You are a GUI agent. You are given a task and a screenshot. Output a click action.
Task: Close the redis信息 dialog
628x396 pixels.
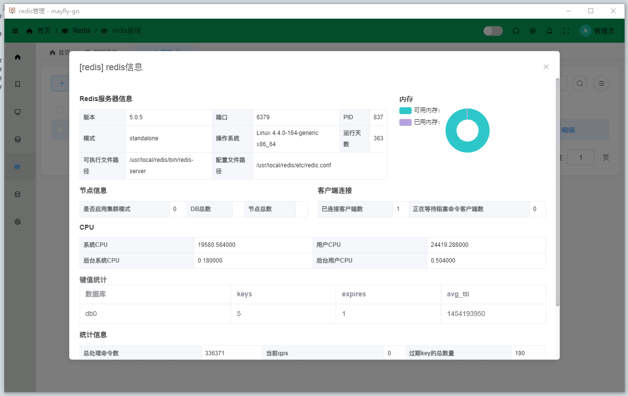(x=546, y=67)
